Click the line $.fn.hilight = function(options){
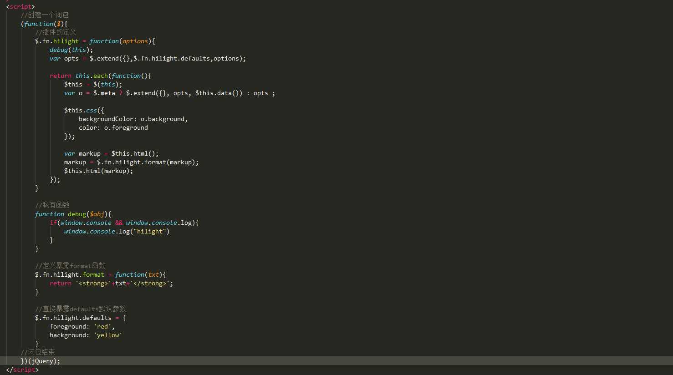673x375 pixels. [95, 41]
